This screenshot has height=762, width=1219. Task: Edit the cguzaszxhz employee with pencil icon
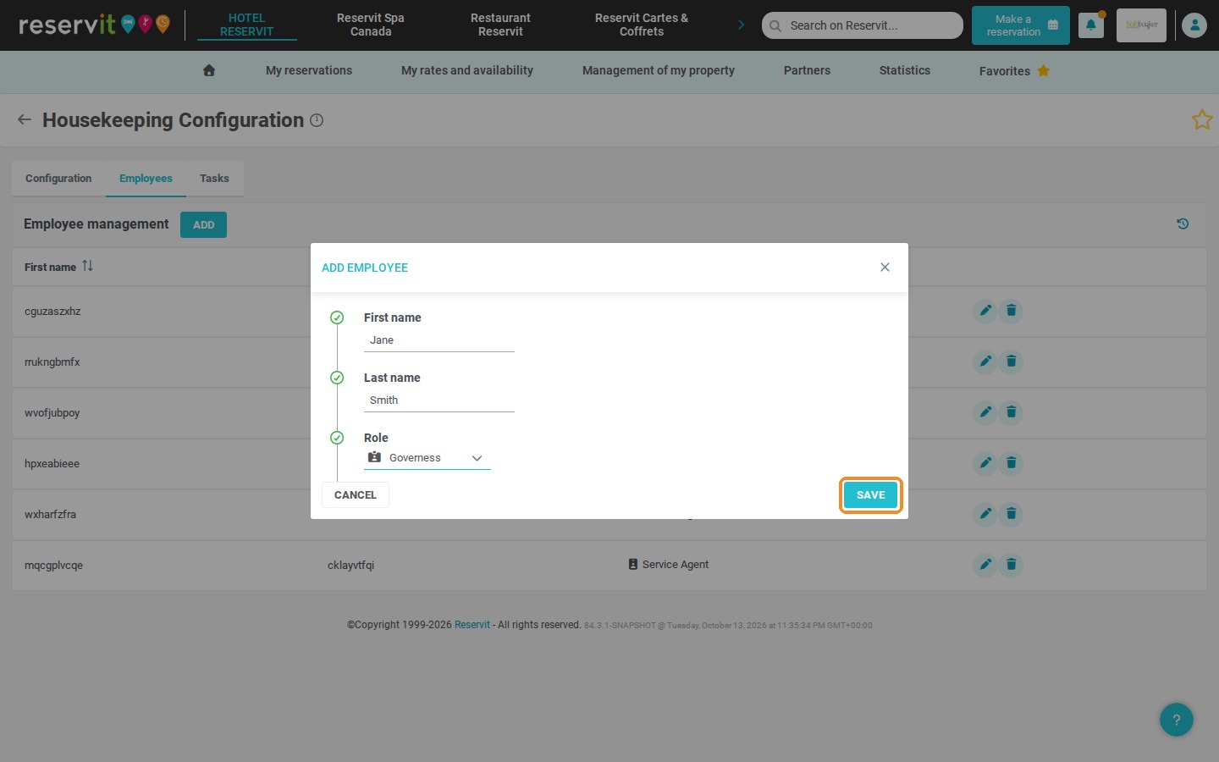[x=985, y=311]
